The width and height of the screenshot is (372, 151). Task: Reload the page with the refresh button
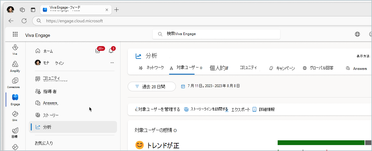[x=24, y=21]
